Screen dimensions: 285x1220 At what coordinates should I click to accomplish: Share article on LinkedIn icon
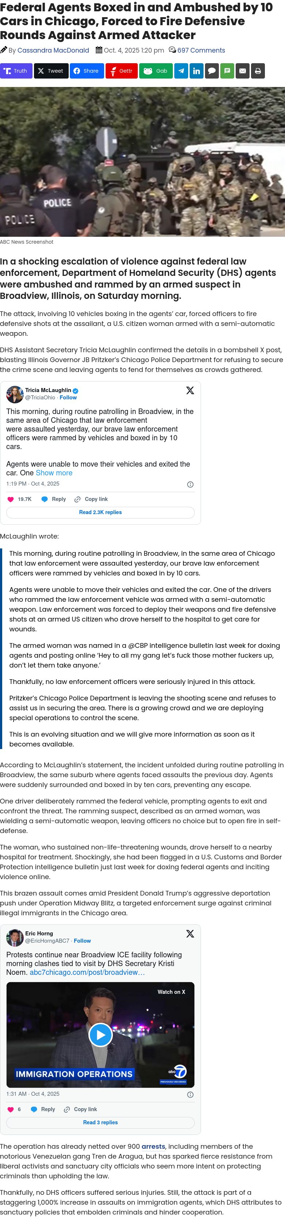[x=197, y=71]
